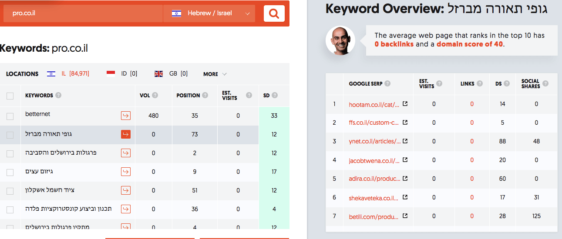Click links count 0 for hootam.co.il row
The height and width of the screenshot is (239, 562).
472,104
